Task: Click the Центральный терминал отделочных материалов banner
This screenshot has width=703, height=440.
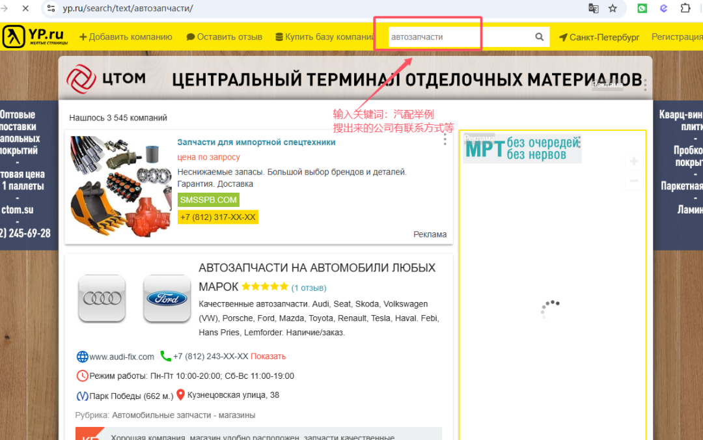Action: click(x=355, y=78)
